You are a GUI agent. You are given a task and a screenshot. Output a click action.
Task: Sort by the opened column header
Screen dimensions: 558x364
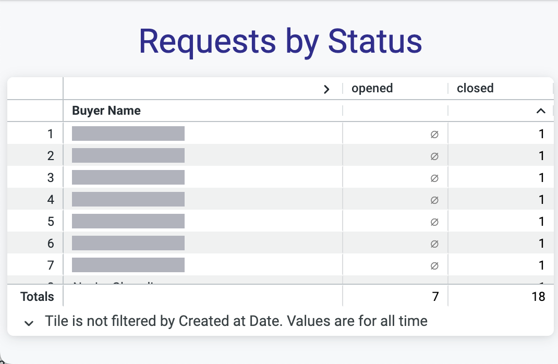372,88
